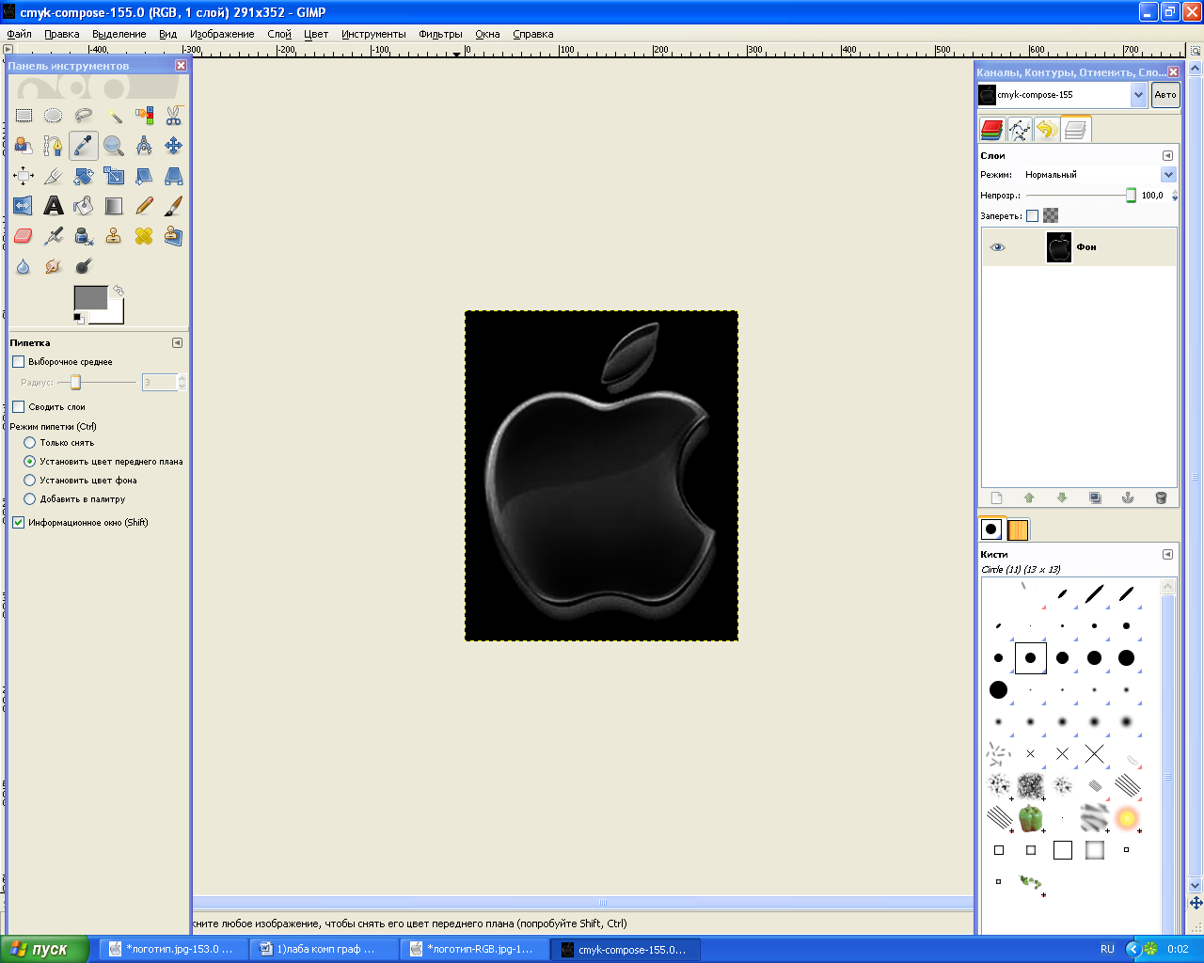Select the Text tool

(x=54, y=206)
